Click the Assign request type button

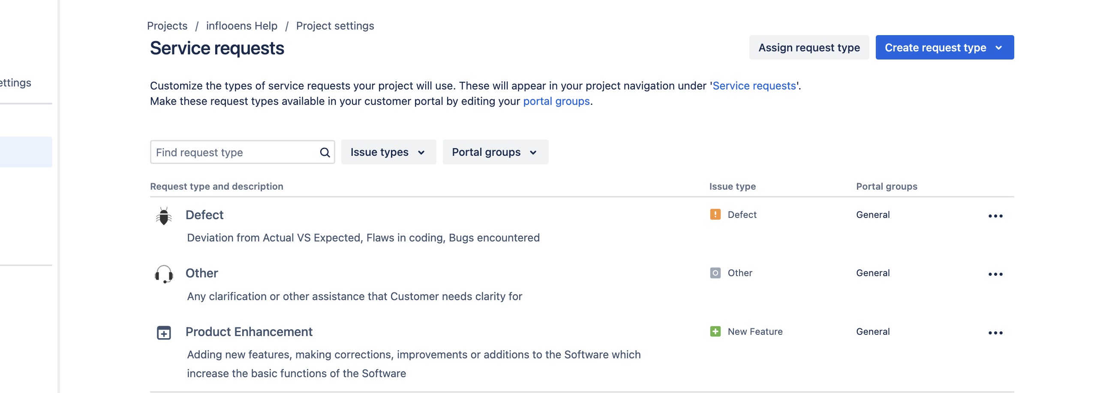[809, 48]
